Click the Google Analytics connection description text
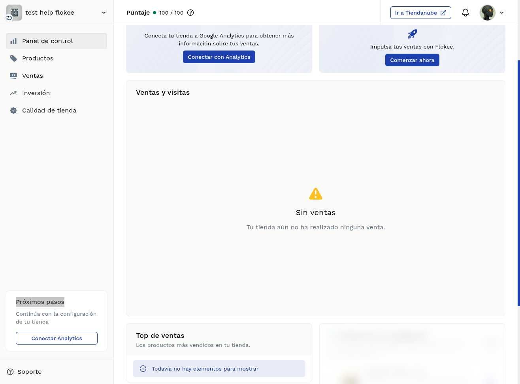Viewport: 520px width, 384px height. point(219,39)
